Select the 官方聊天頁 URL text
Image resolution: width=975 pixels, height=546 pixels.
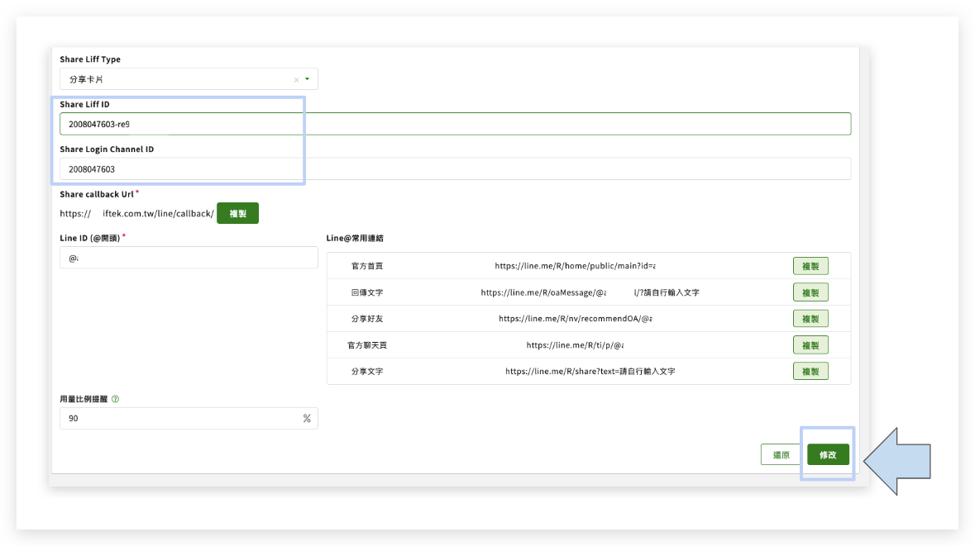[x=575, y=345]
